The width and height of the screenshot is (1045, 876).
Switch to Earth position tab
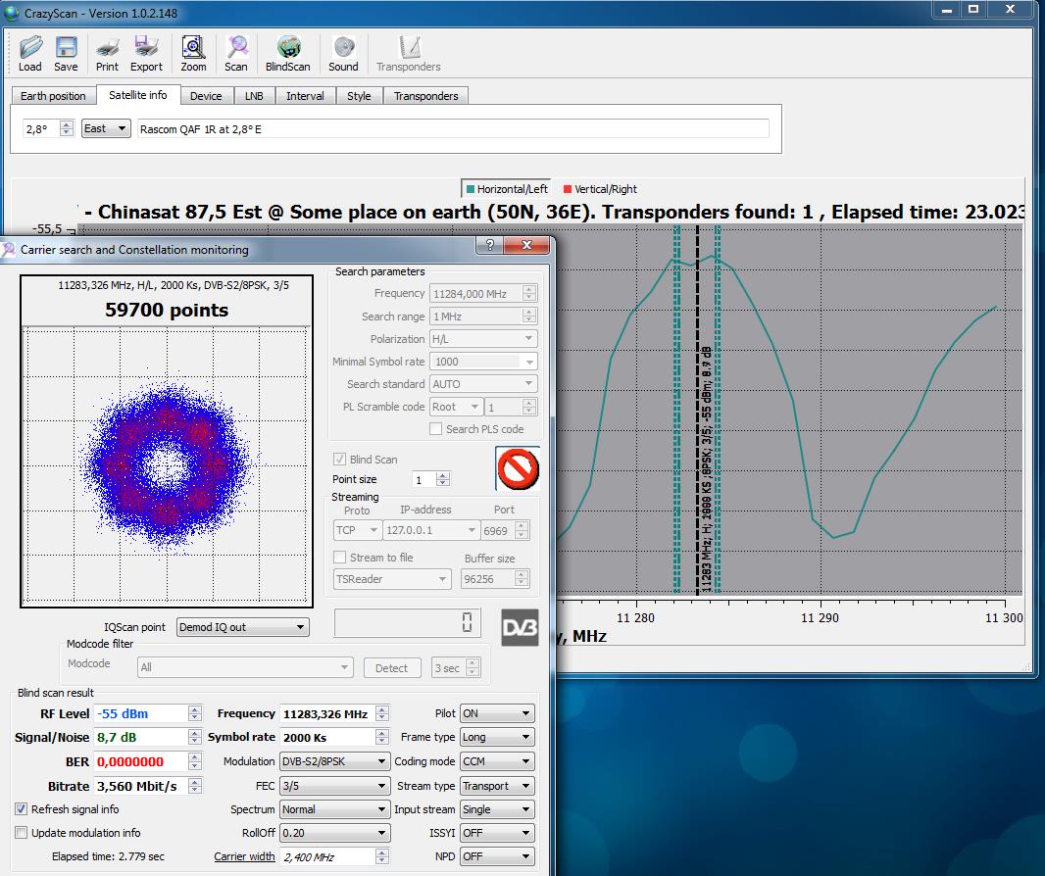tap(53, 96)
